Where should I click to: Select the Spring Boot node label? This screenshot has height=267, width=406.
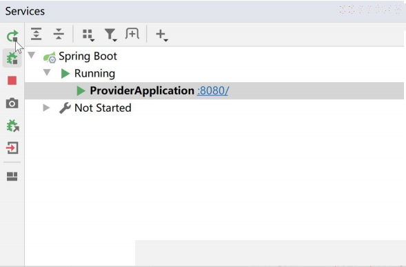tap(88, 57)
